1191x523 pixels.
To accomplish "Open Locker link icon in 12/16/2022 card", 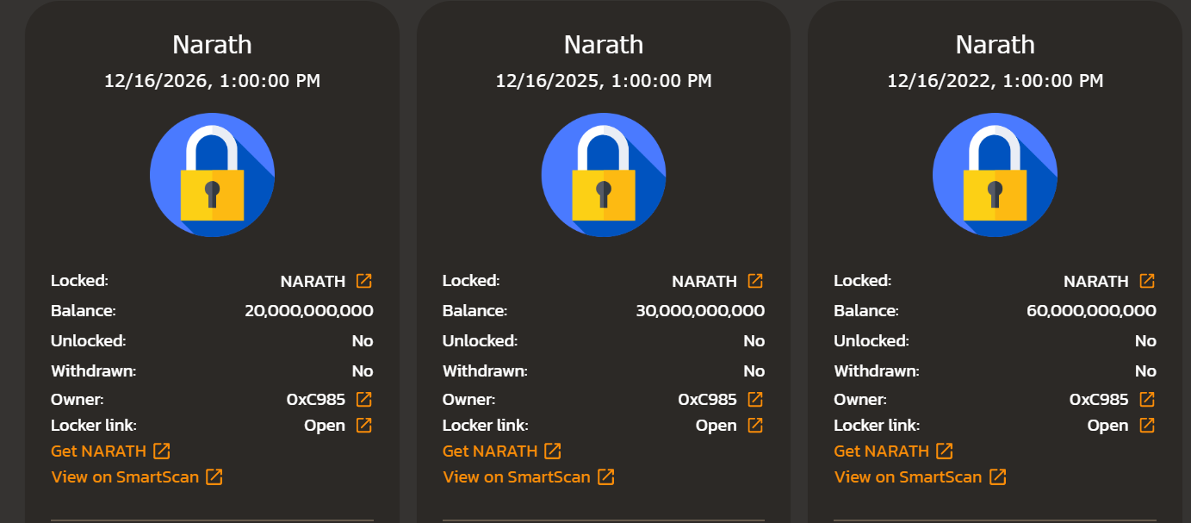I will pyautogui.click(x=1147, y=425).
